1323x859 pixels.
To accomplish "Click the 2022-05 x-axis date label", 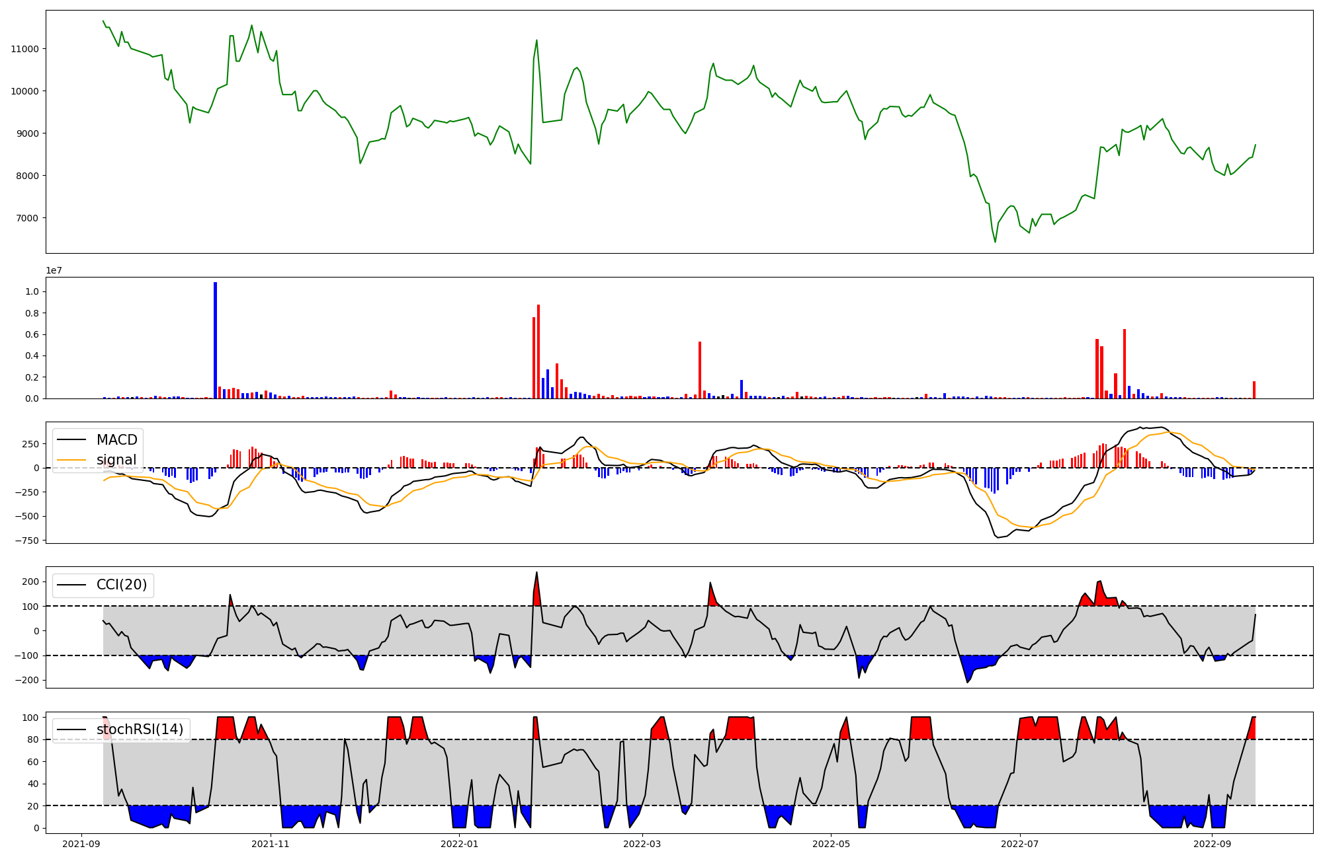I will (831, 844).
